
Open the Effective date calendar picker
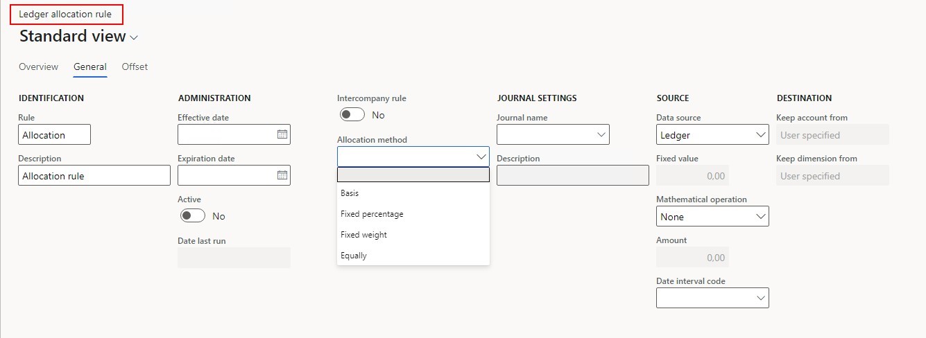[x=282, y=134]
